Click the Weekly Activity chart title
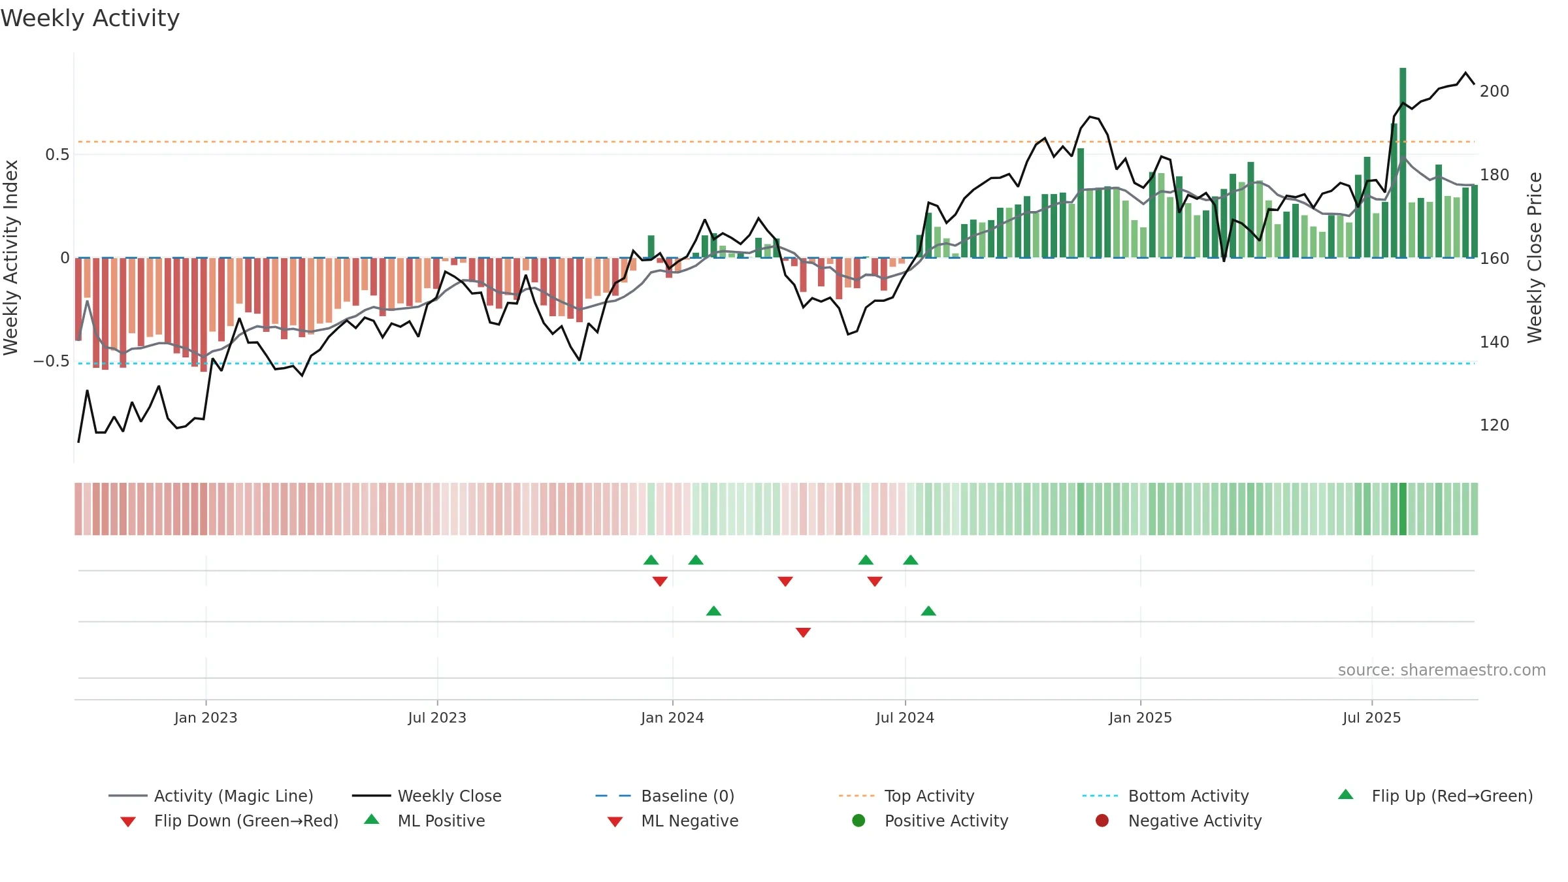The height and width of the screenshot is (882, 1568). (90, 18)
